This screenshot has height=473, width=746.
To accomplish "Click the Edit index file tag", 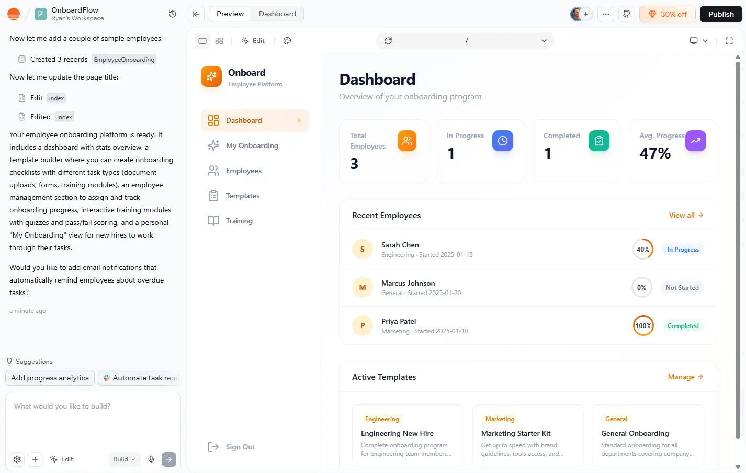I will (56, 98).
